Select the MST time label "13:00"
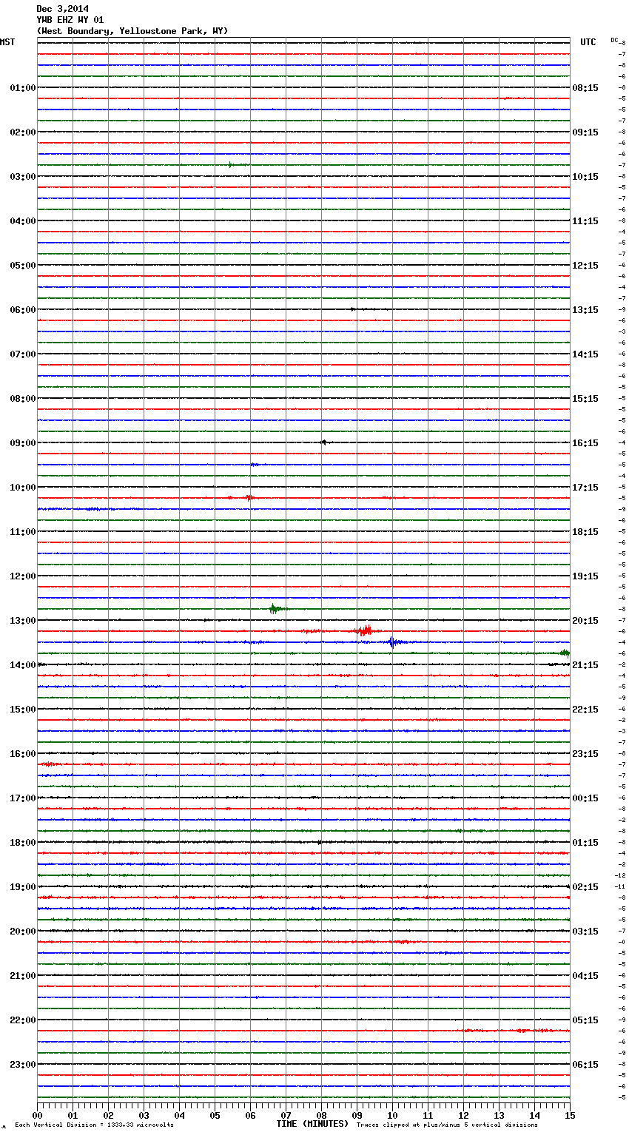This screenshot has height=1135, width=629. [23, 621]
